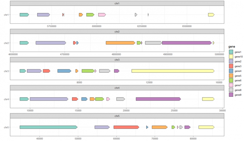244x141 pixels.
Task: Select the gene9 purple legend swatch
Action: click(231, 95)
